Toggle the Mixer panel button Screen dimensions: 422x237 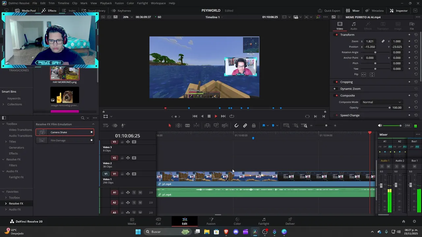pyautogui.click(x=353, y=11)
